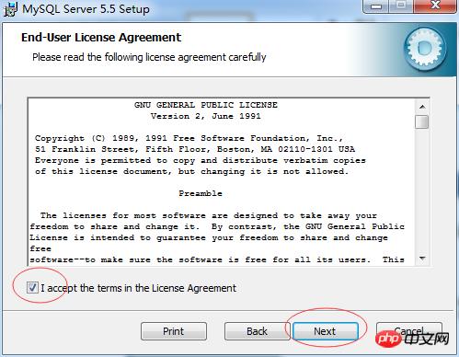
Task: Click the 'The licenses for most software' line
Action: pyautogui.click(x=209, y=215)
